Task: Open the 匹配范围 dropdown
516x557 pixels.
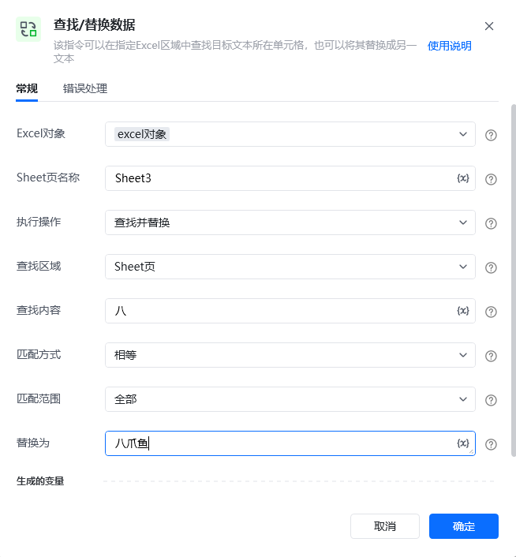Action: click(x=290, y=399)
